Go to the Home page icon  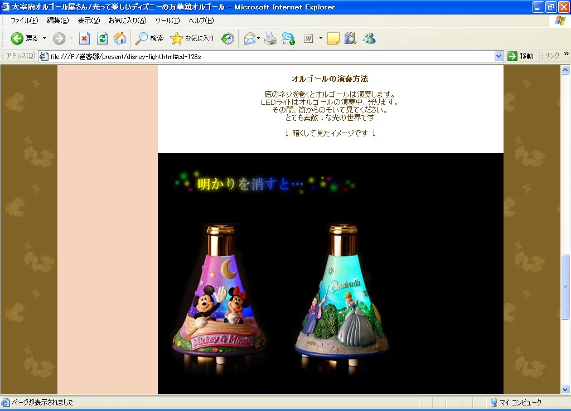click(120, 38)
